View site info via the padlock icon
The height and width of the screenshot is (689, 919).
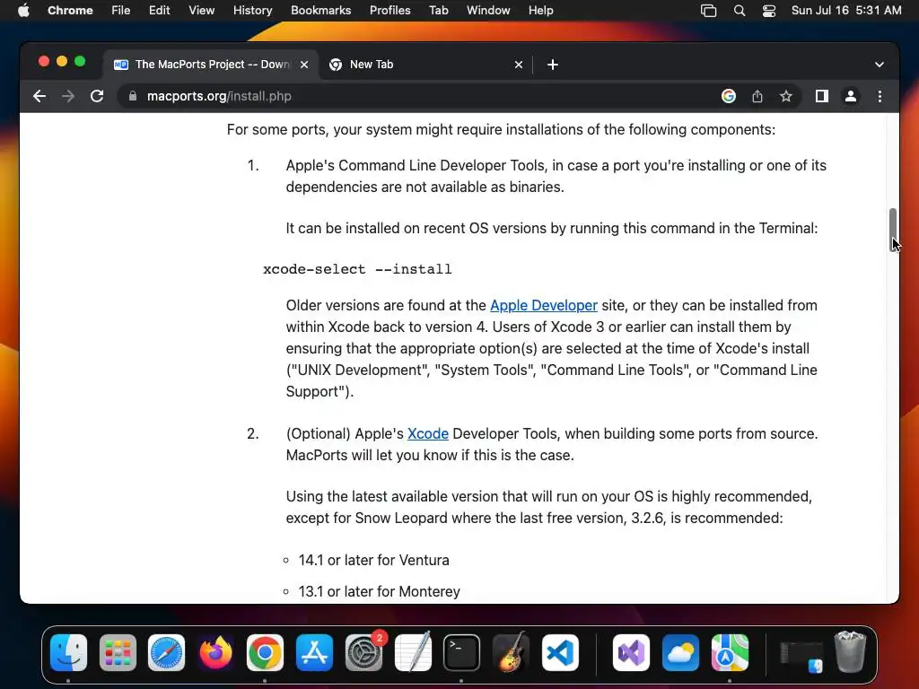133,96
